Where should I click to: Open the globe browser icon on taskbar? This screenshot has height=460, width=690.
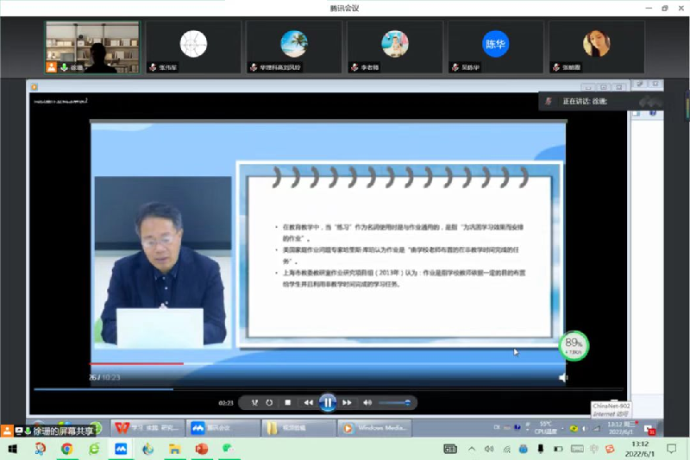point(147,449)
